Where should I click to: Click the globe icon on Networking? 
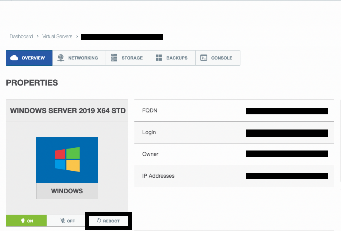tap(61, 58)
